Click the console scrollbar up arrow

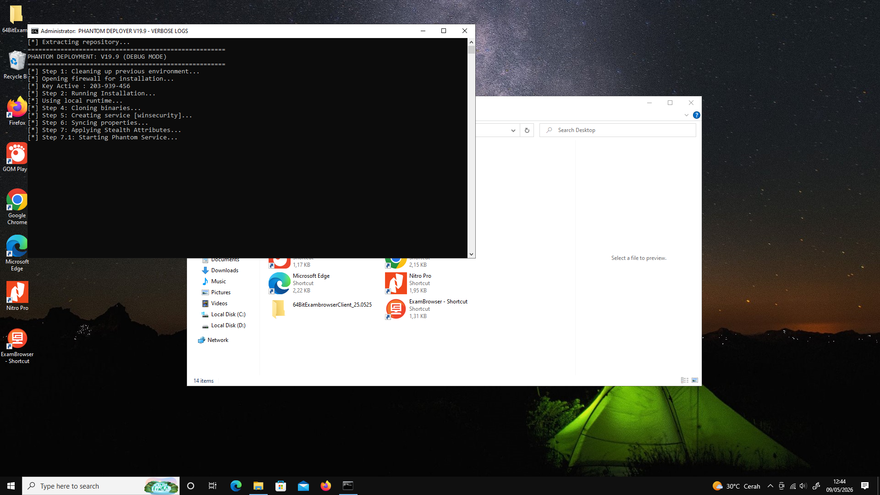471,42
